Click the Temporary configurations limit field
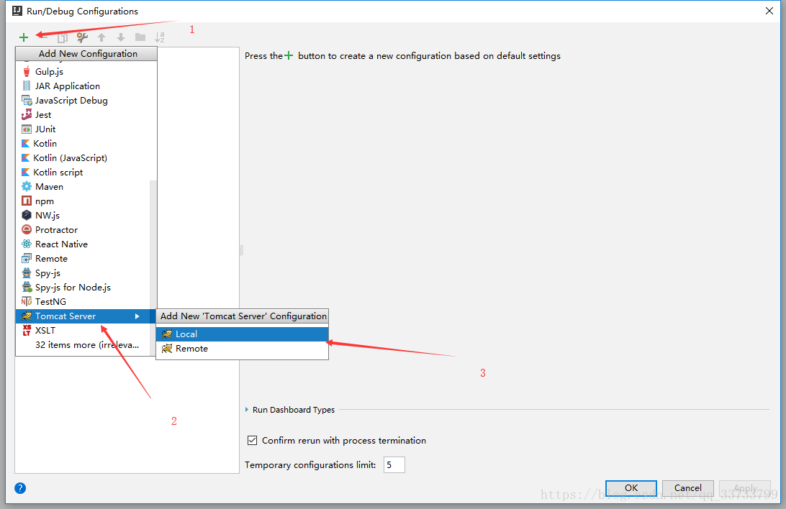The height and width of the screenshot is (509, 786). click(394, 465)
